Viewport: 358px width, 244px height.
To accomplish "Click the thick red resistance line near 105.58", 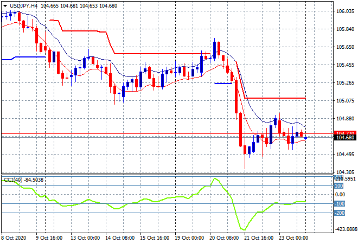I will tap(162, 54).
